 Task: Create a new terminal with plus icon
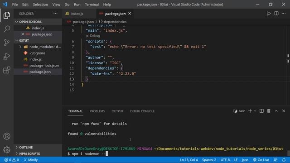point(250,111)
